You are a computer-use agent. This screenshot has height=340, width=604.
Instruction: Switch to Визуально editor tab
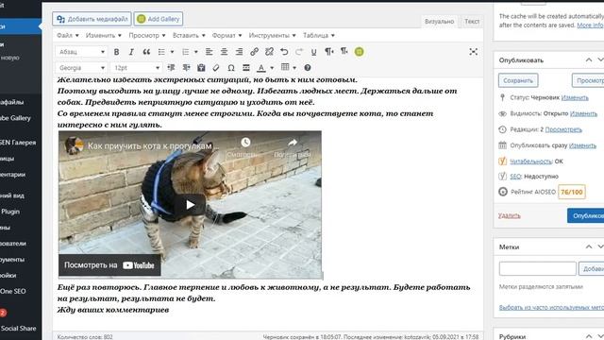[x=439, y=22]
